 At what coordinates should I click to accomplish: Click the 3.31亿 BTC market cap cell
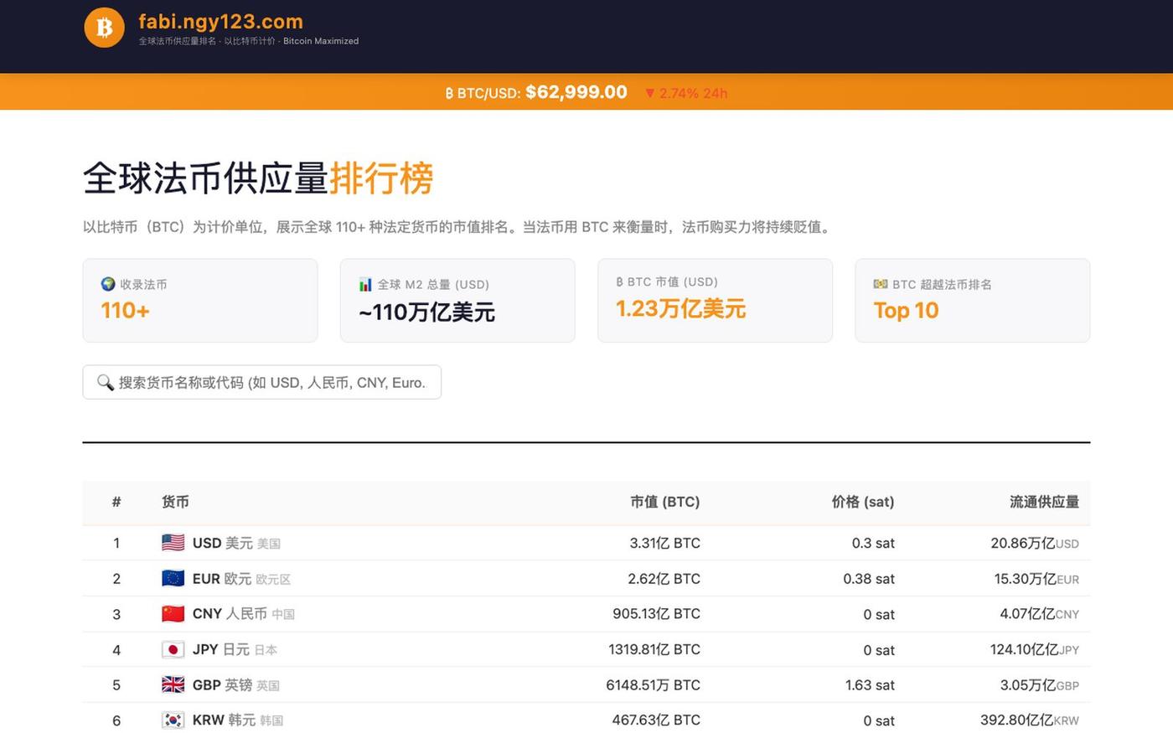coord(664,543)
